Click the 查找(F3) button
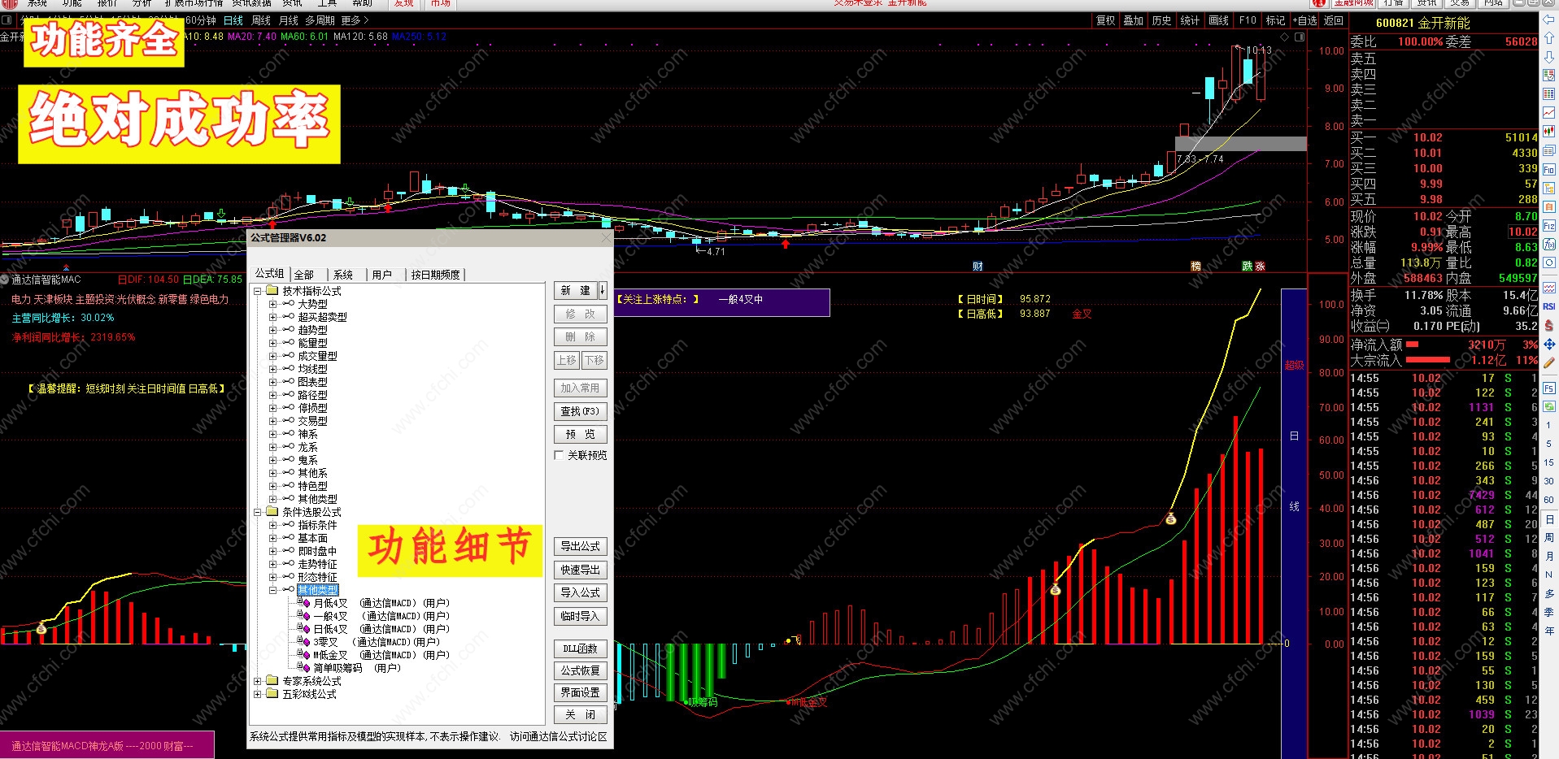The height and width of the screenshot is (759, 1559). pyautogui.click(x=581, y=411)
